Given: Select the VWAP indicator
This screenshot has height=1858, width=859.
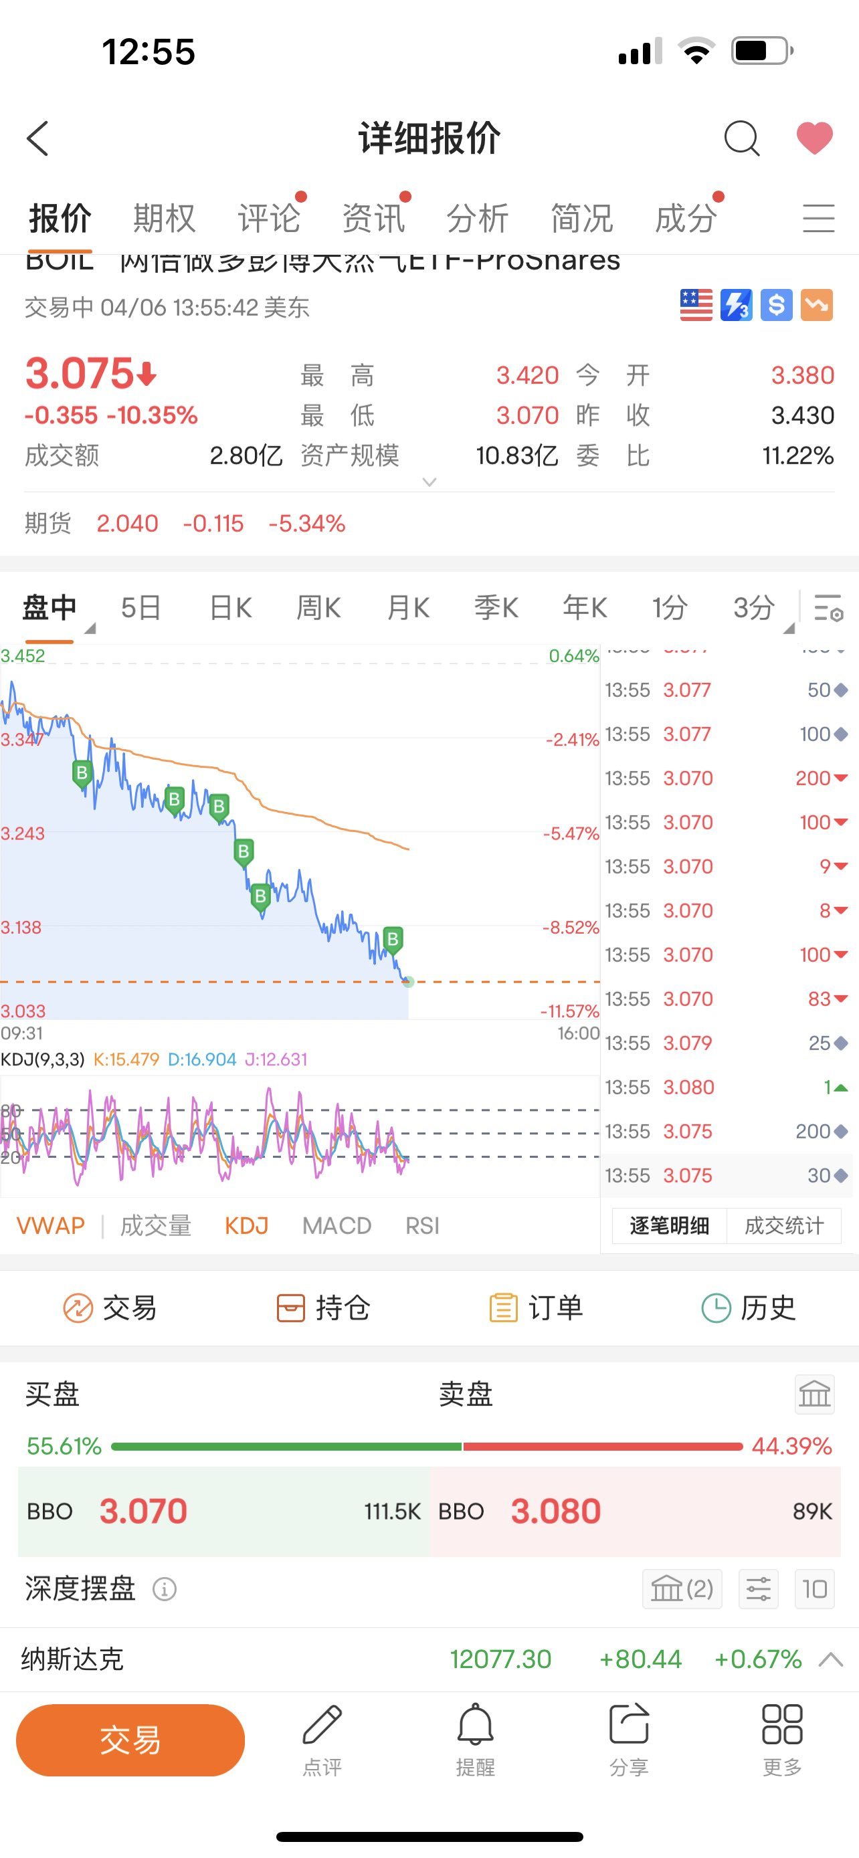Looking at the screenshot, I should (x=50, y=1225).
